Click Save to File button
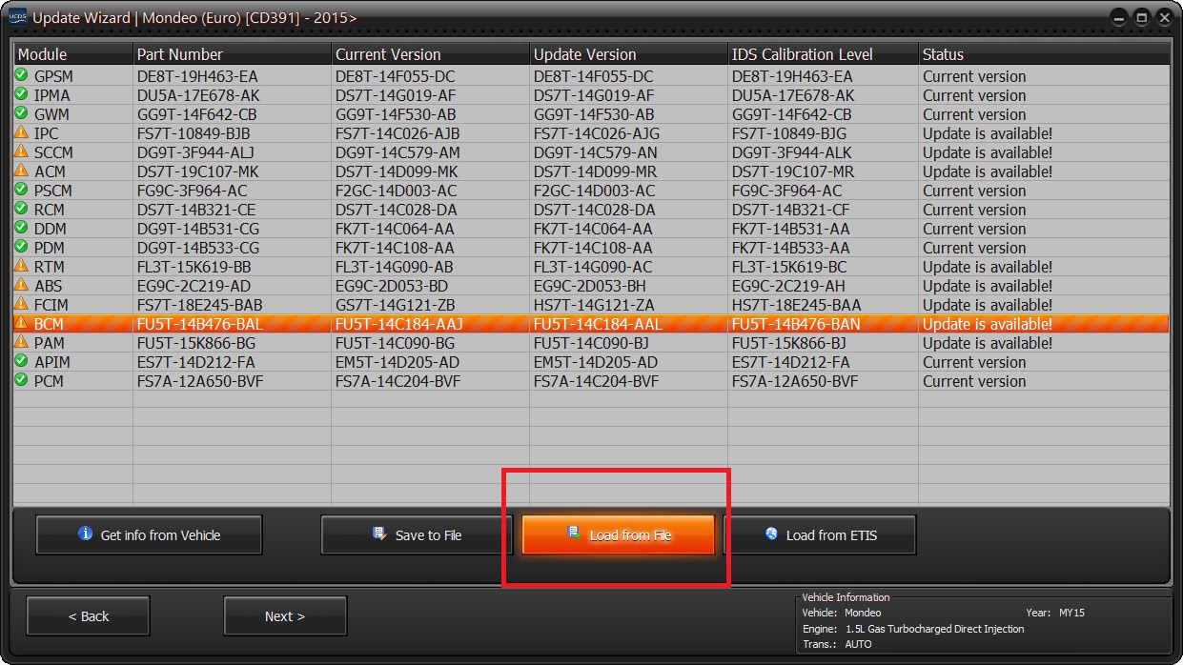 [x=418, y=535]
